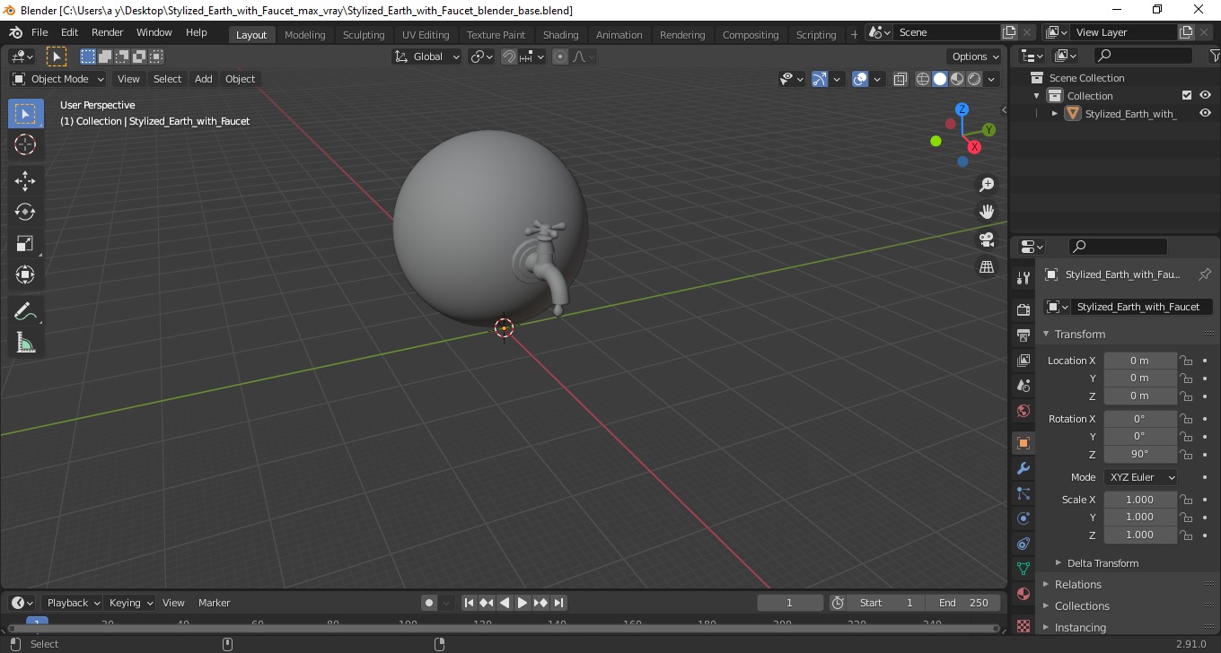Image resolution: width=1221 pixels, height=653 pixels.
Task: Open the World properties tab
Action: 1023,411
